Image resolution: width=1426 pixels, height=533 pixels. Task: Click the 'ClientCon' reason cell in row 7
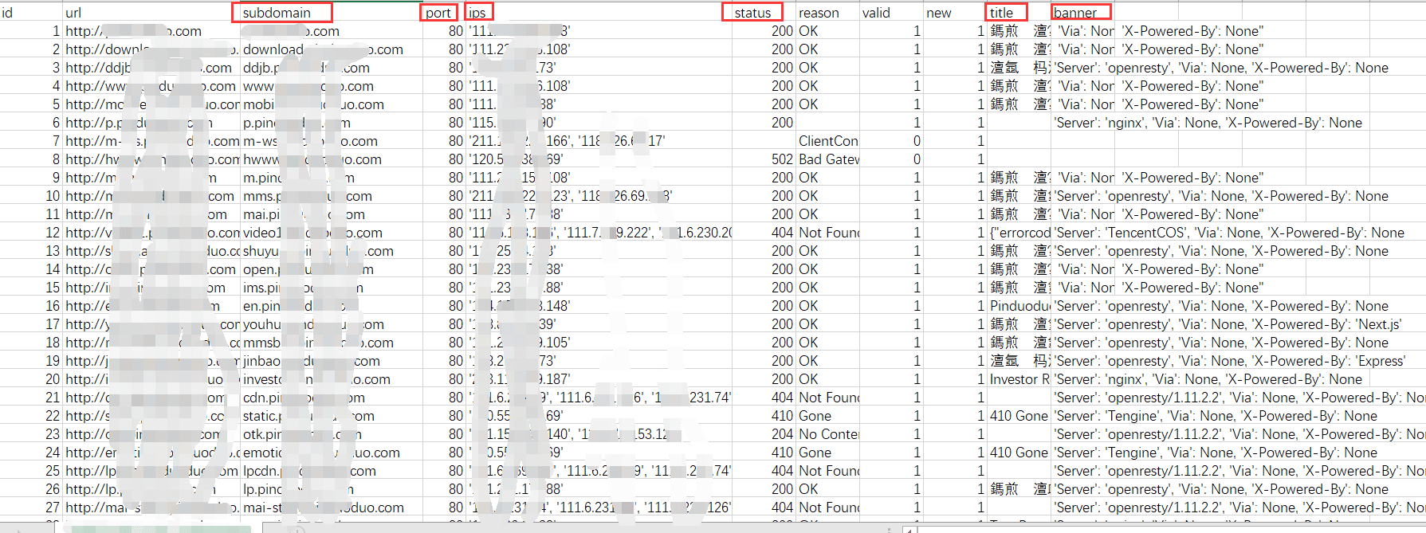pos(827,141)
